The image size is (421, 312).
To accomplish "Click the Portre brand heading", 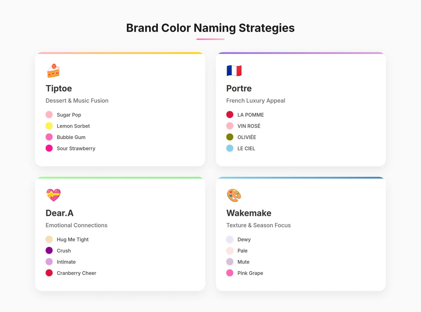I will (x=239, y=88).
